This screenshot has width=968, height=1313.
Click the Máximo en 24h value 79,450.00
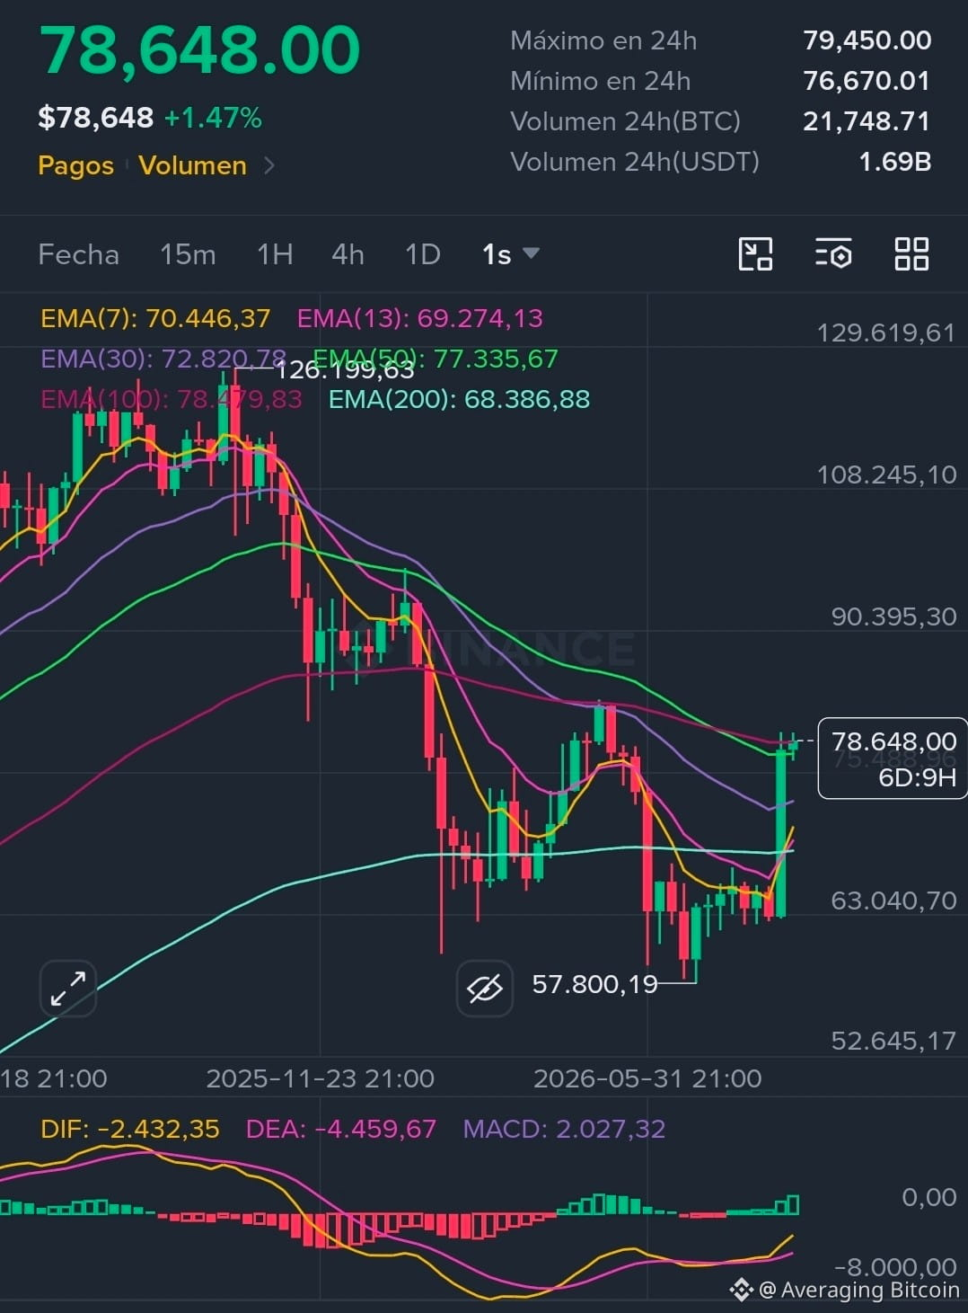[x=867, y=40]
